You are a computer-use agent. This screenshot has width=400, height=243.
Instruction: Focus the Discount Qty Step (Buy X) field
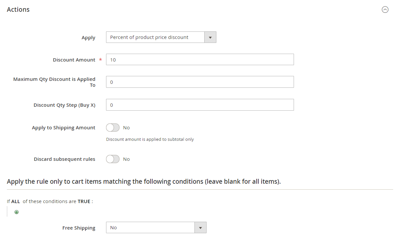pos(200,105)
